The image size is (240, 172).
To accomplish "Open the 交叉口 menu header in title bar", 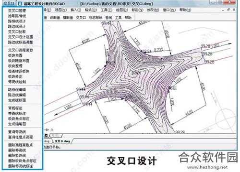I will [x=9, y=3].
